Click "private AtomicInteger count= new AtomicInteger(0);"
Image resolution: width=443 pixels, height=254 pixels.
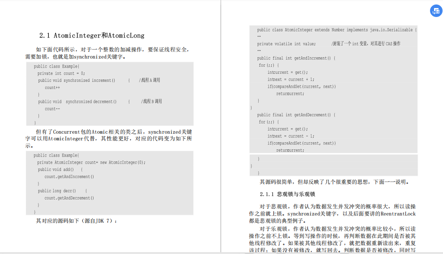(x=91, y=163)
